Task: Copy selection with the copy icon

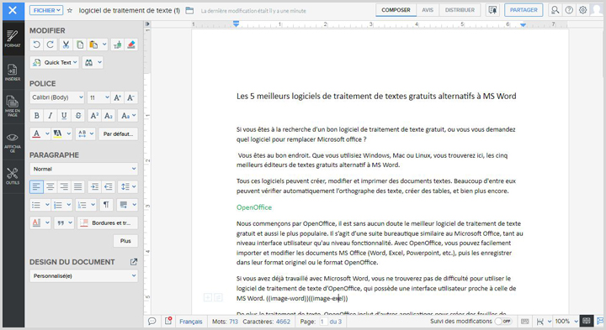Action: (80, 45)
